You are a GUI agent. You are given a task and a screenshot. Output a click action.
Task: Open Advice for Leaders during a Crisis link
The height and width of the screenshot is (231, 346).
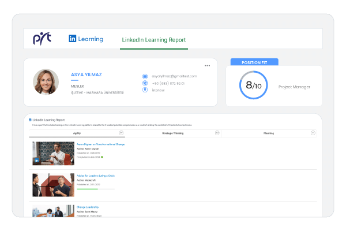(96, 176)
